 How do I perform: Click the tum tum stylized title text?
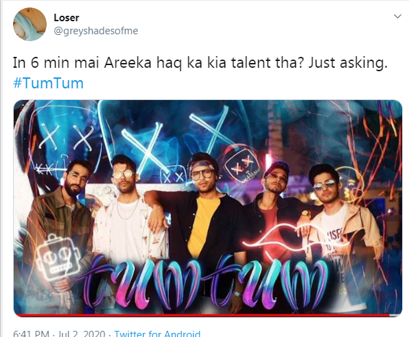[x=204, y=282]
